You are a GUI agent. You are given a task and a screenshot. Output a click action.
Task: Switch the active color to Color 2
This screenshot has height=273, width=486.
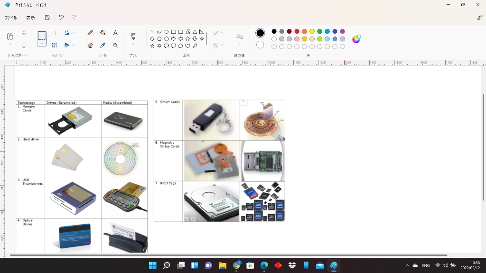click(260, 44)
